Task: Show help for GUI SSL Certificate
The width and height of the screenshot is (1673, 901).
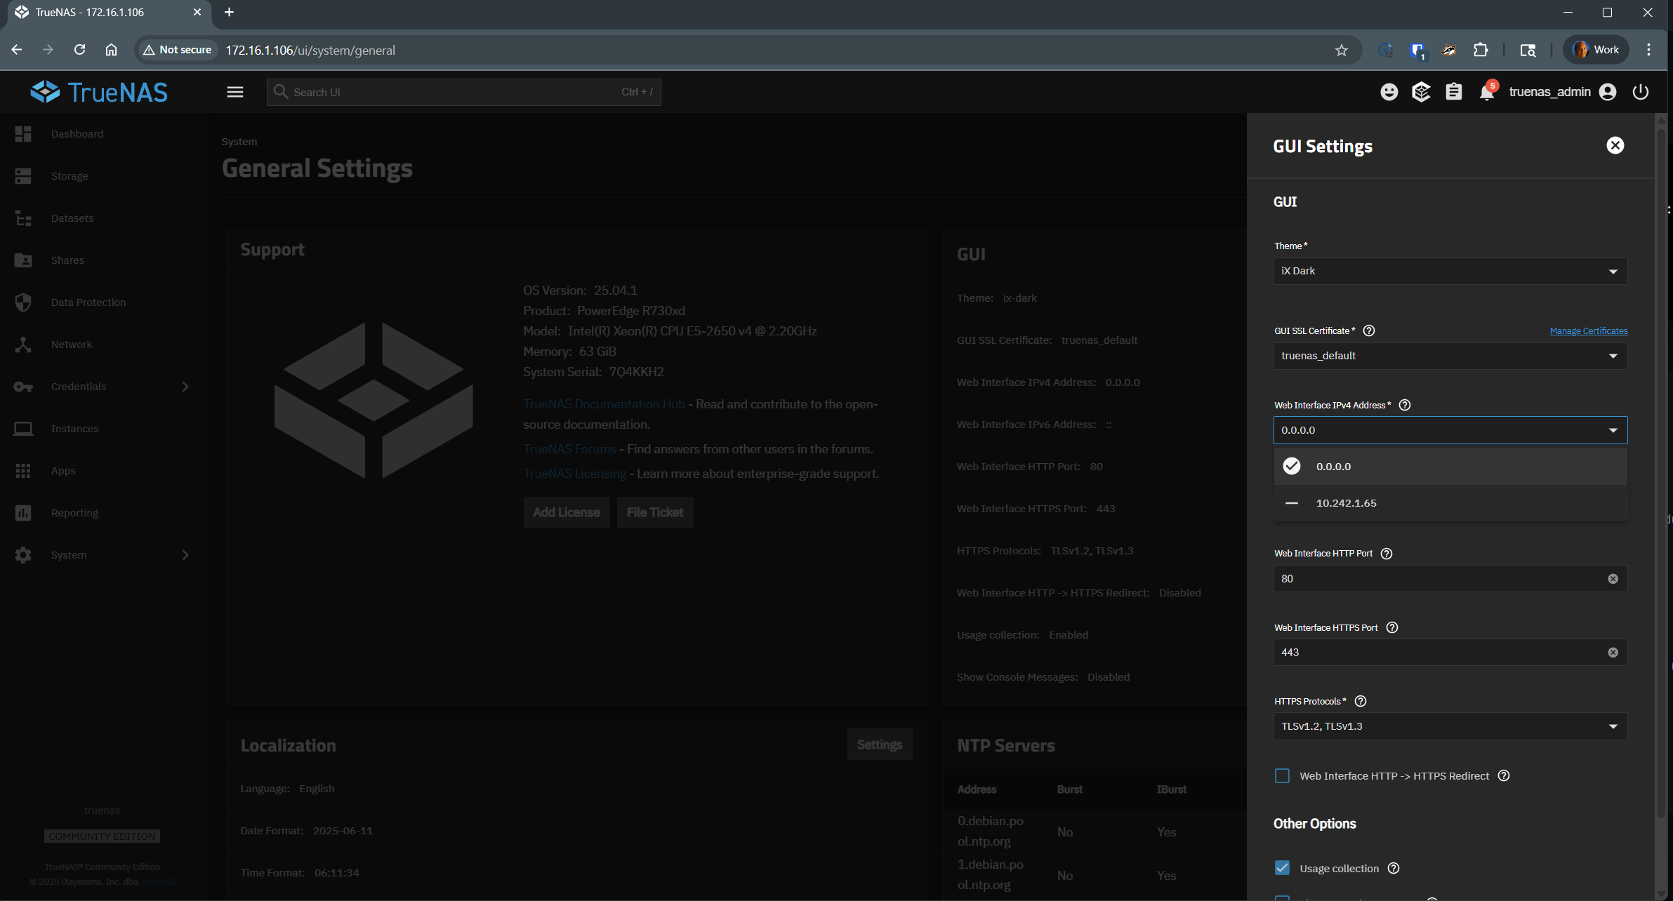Action: click(x=1369, y=331)
